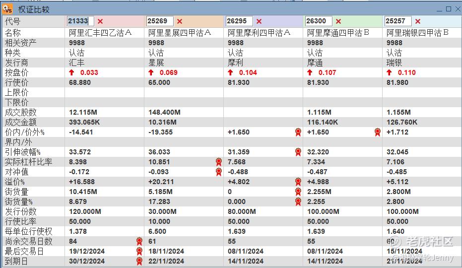Click the ribbon badge beside +4.802 premium

point(298,182)
